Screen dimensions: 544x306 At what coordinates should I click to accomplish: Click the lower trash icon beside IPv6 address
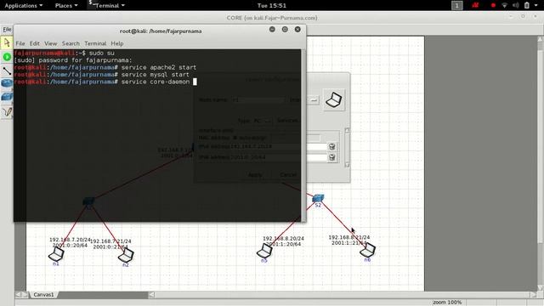[332, 157]
